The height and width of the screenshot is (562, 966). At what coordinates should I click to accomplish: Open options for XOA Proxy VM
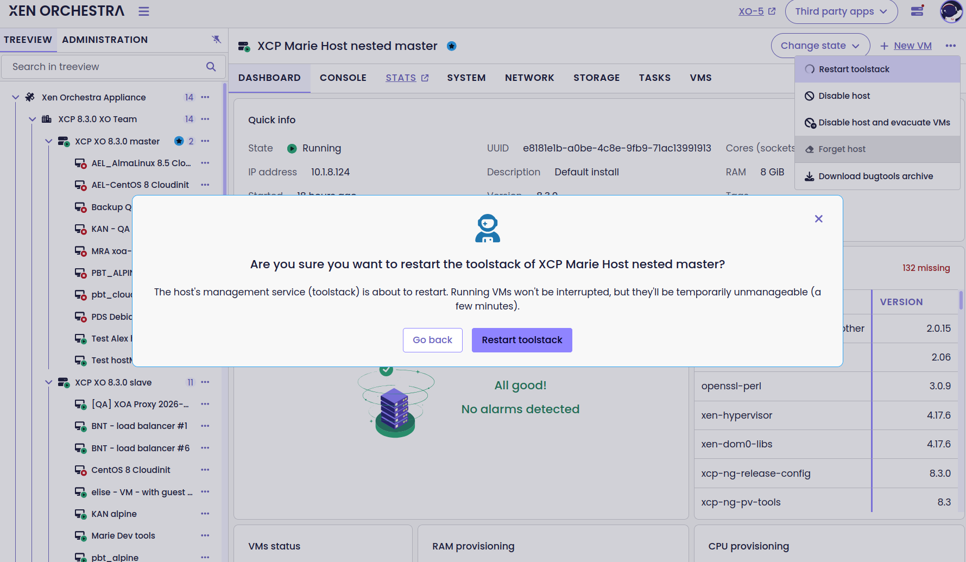205,404
